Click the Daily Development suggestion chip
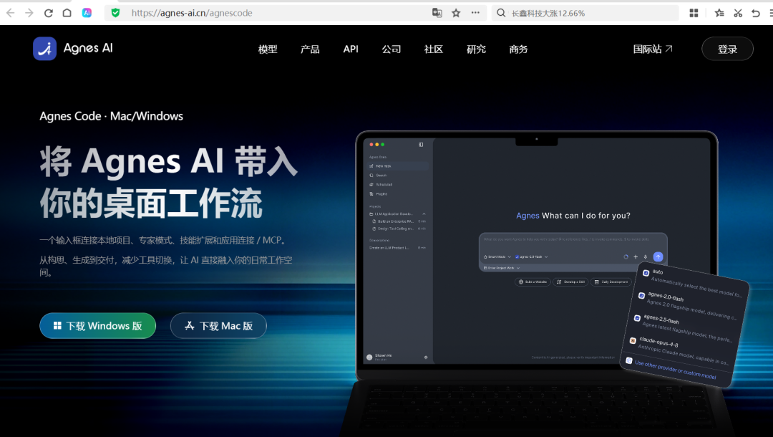Viewport: 773px width, 437px height. (x=611, y=282)
